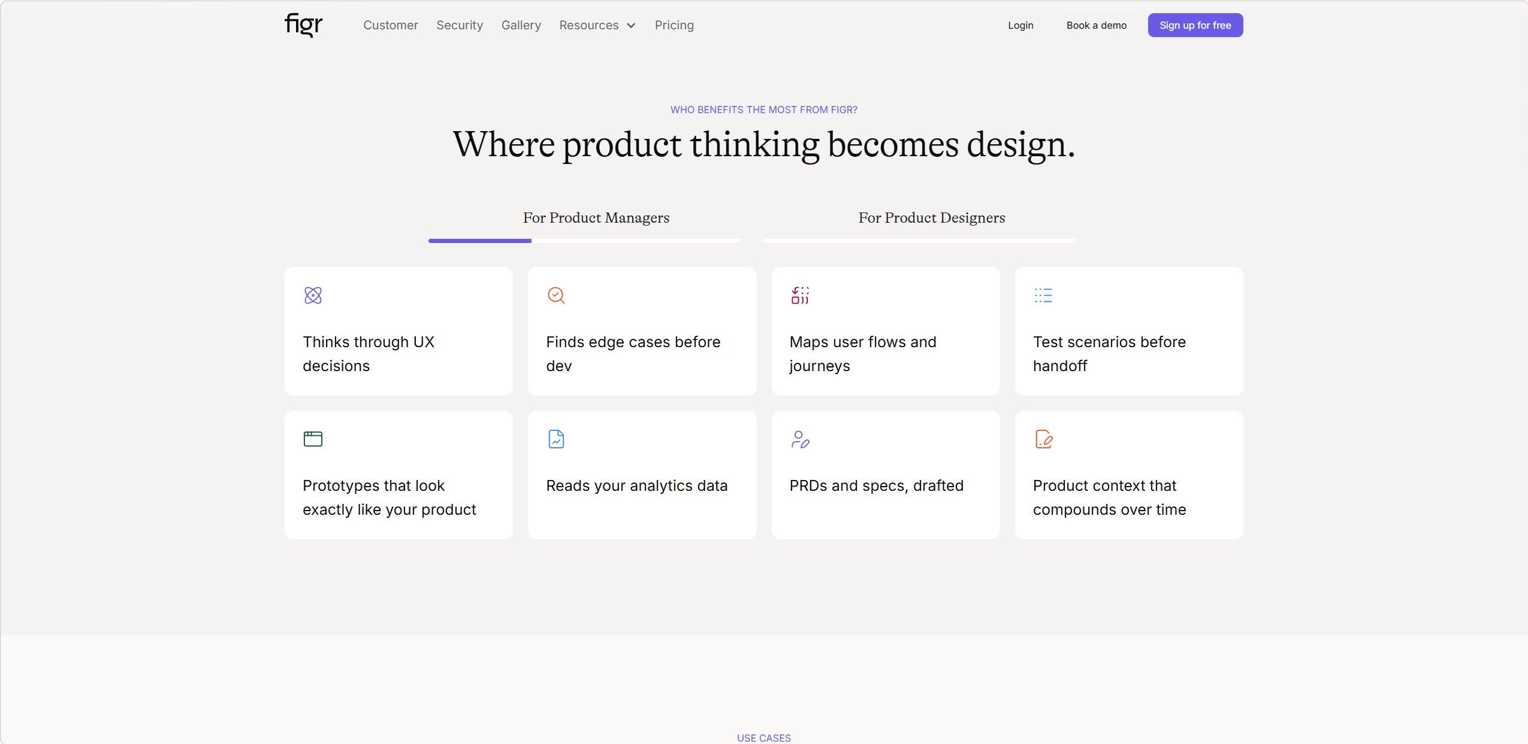Viewport: 1528px width, 744px height.
Task: Go to the Login page
Action: click(1020, 25)
